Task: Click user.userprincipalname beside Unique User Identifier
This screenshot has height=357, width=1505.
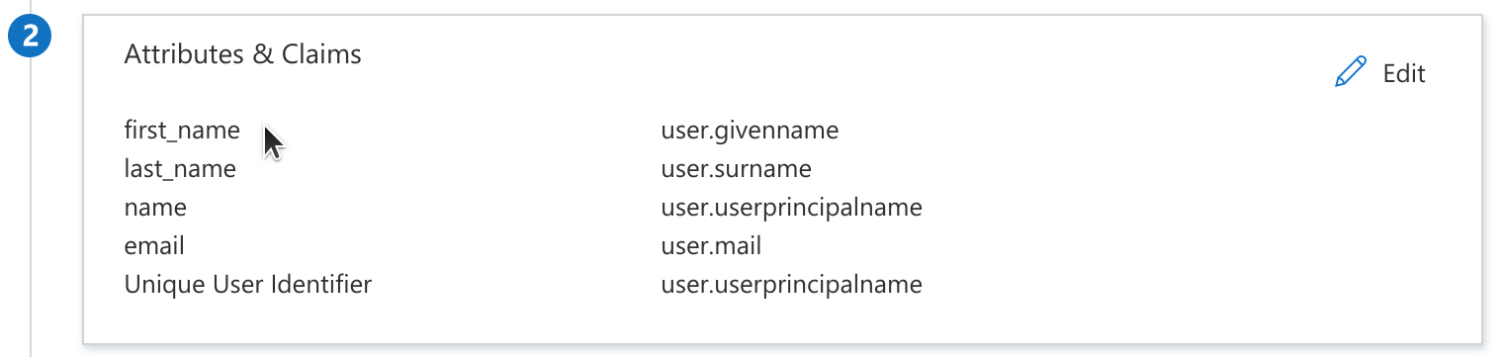Action: 791,285
